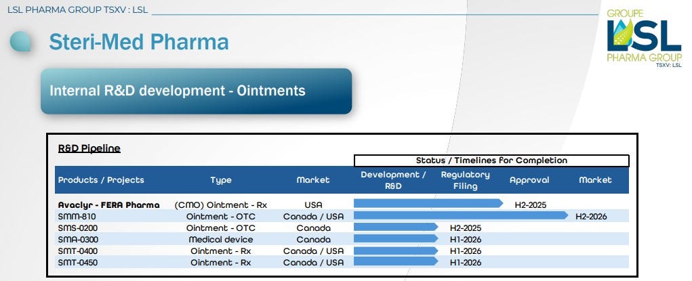
Task: Click the SMM-810 progress arrow bar
Action: tap(461, 215)
